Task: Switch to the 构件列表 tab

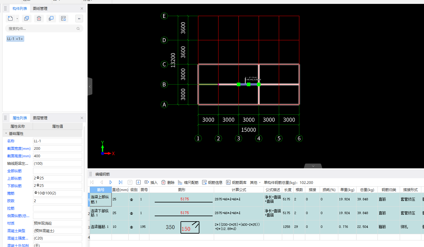Action: point(20,9)
